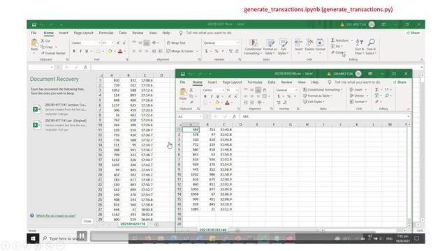The image size is (447, 251).
Task: Select sheet tab 202181819314 in front window
Action: [x=212, y=229]
